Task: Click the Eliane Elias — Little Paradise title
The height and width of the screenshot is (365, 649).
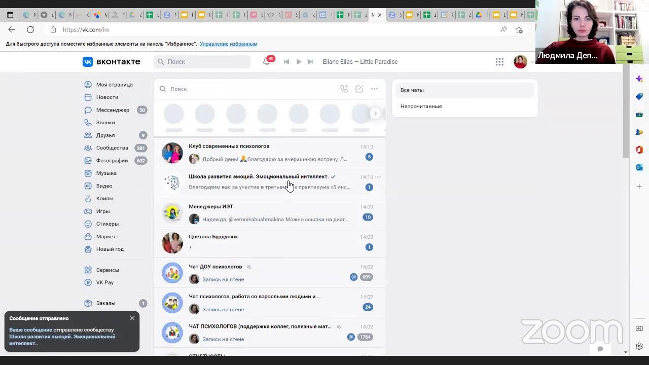Action: pos(360,62)
